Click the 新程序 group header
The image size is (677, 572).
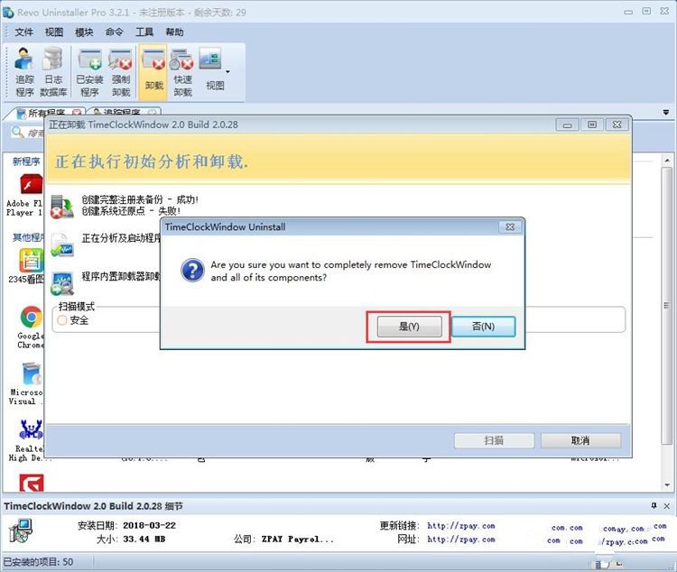pyautogui.click(x=26, y=161)
